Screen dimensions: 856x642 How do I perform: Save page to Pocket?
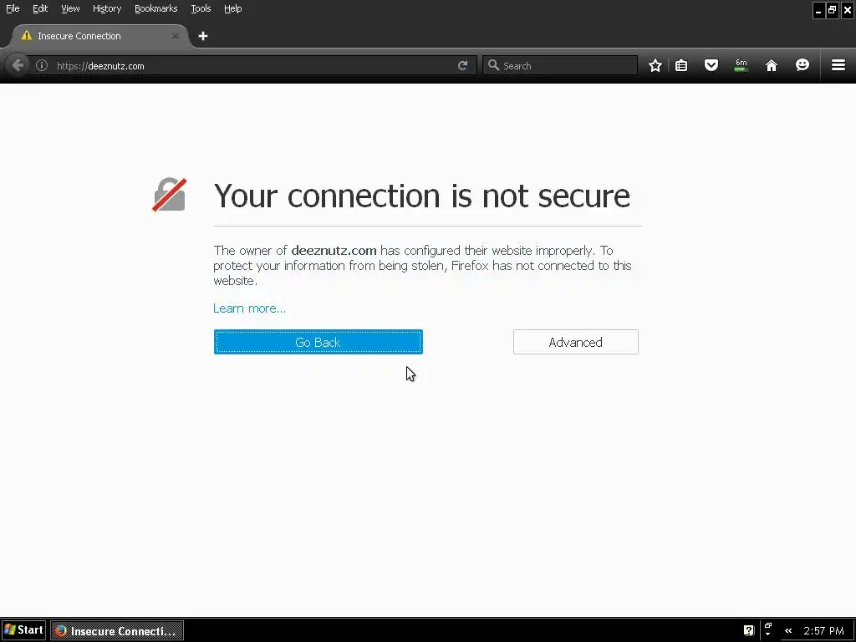point(711,65)
